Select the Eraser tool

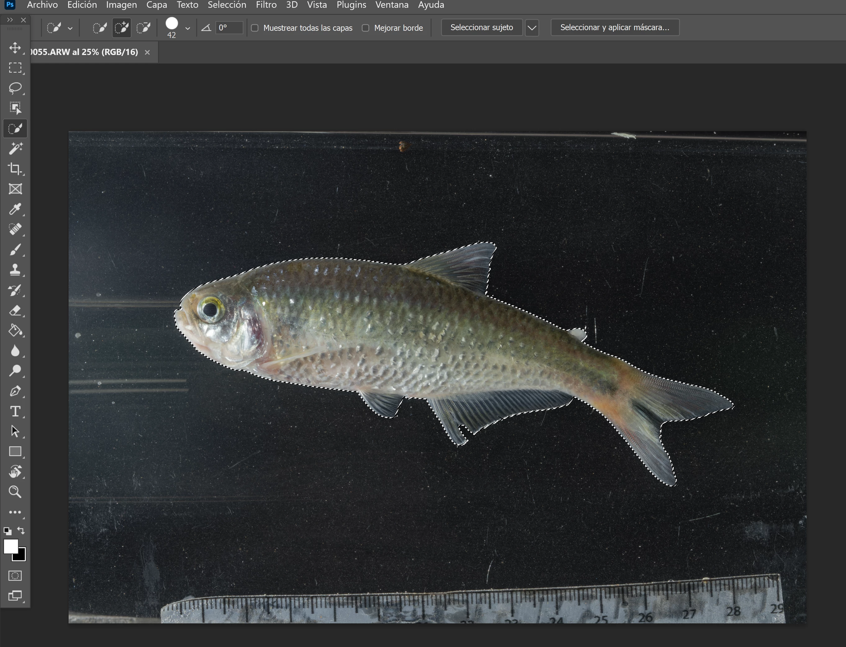pyautogui.click(x=15, y=310)
